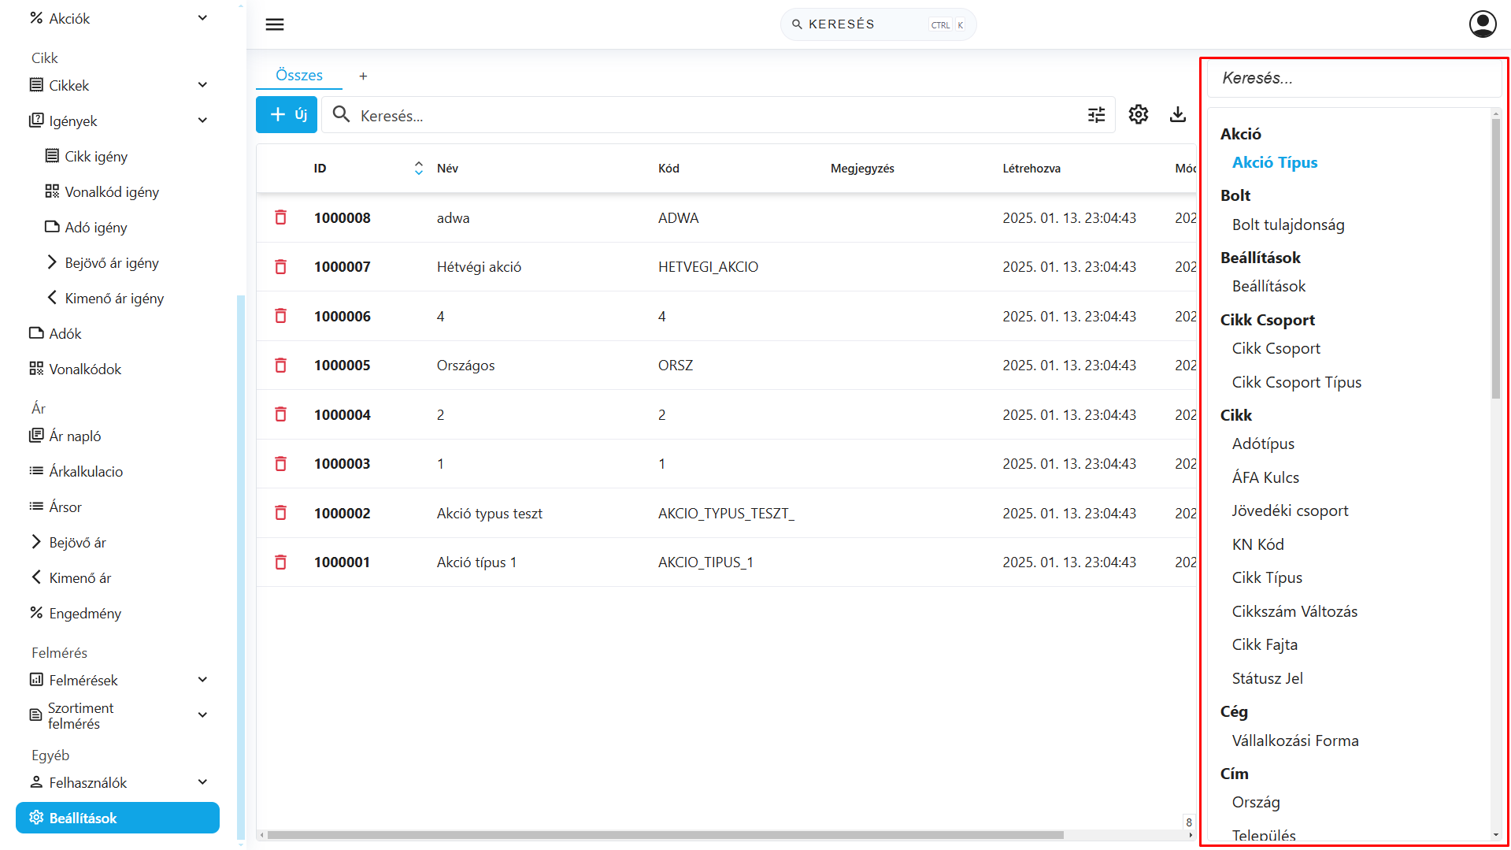Screen dimensions: 1511x850
Task: Open Bolt tulajdonság settings
Action: point(1288,225)
